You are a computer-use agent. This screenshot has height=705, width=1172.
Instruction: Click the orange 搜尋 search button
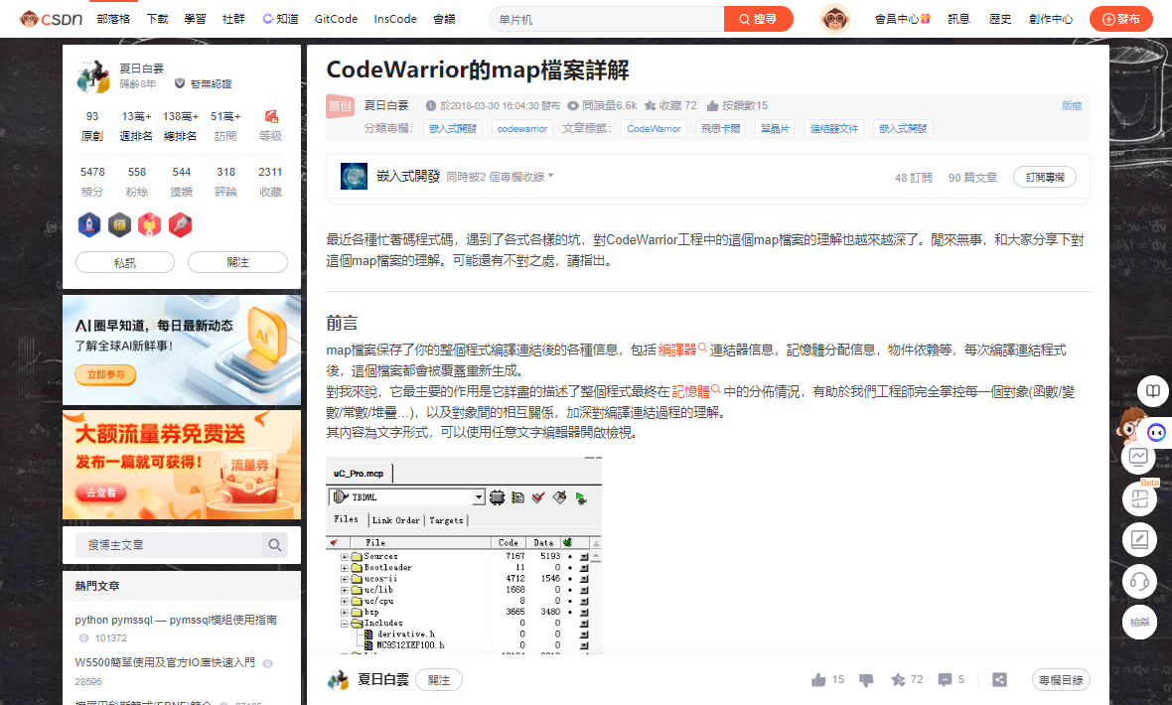(758, 19)
